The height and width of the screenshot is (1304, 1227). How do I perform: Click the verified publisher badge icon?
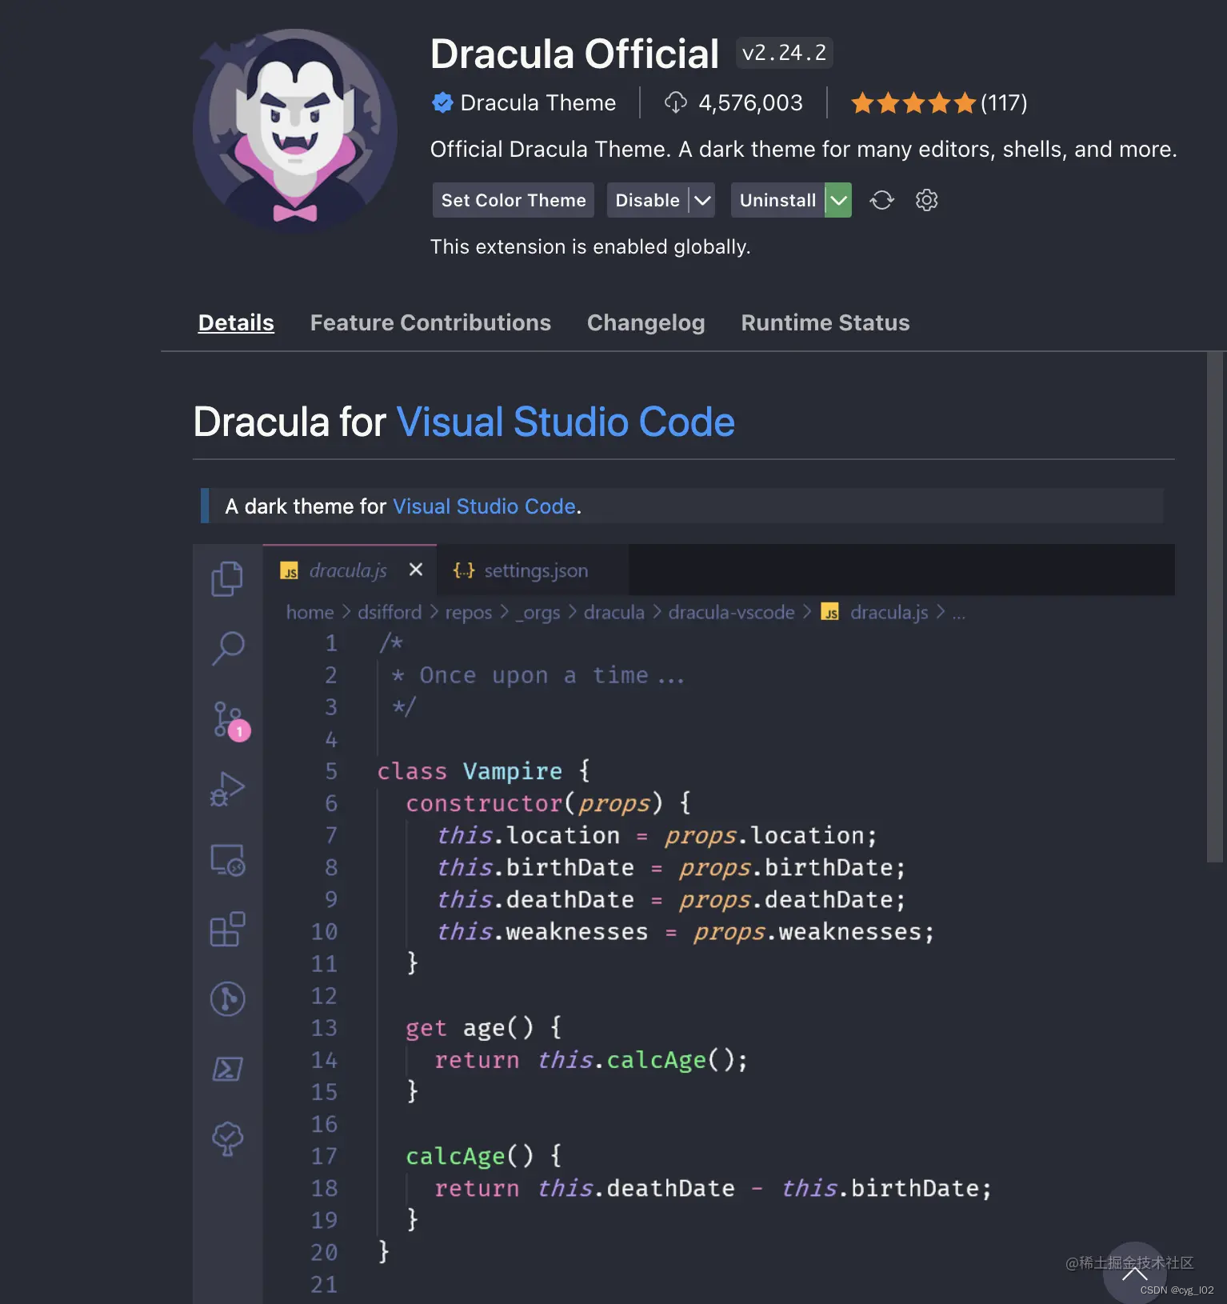point(442,102)
